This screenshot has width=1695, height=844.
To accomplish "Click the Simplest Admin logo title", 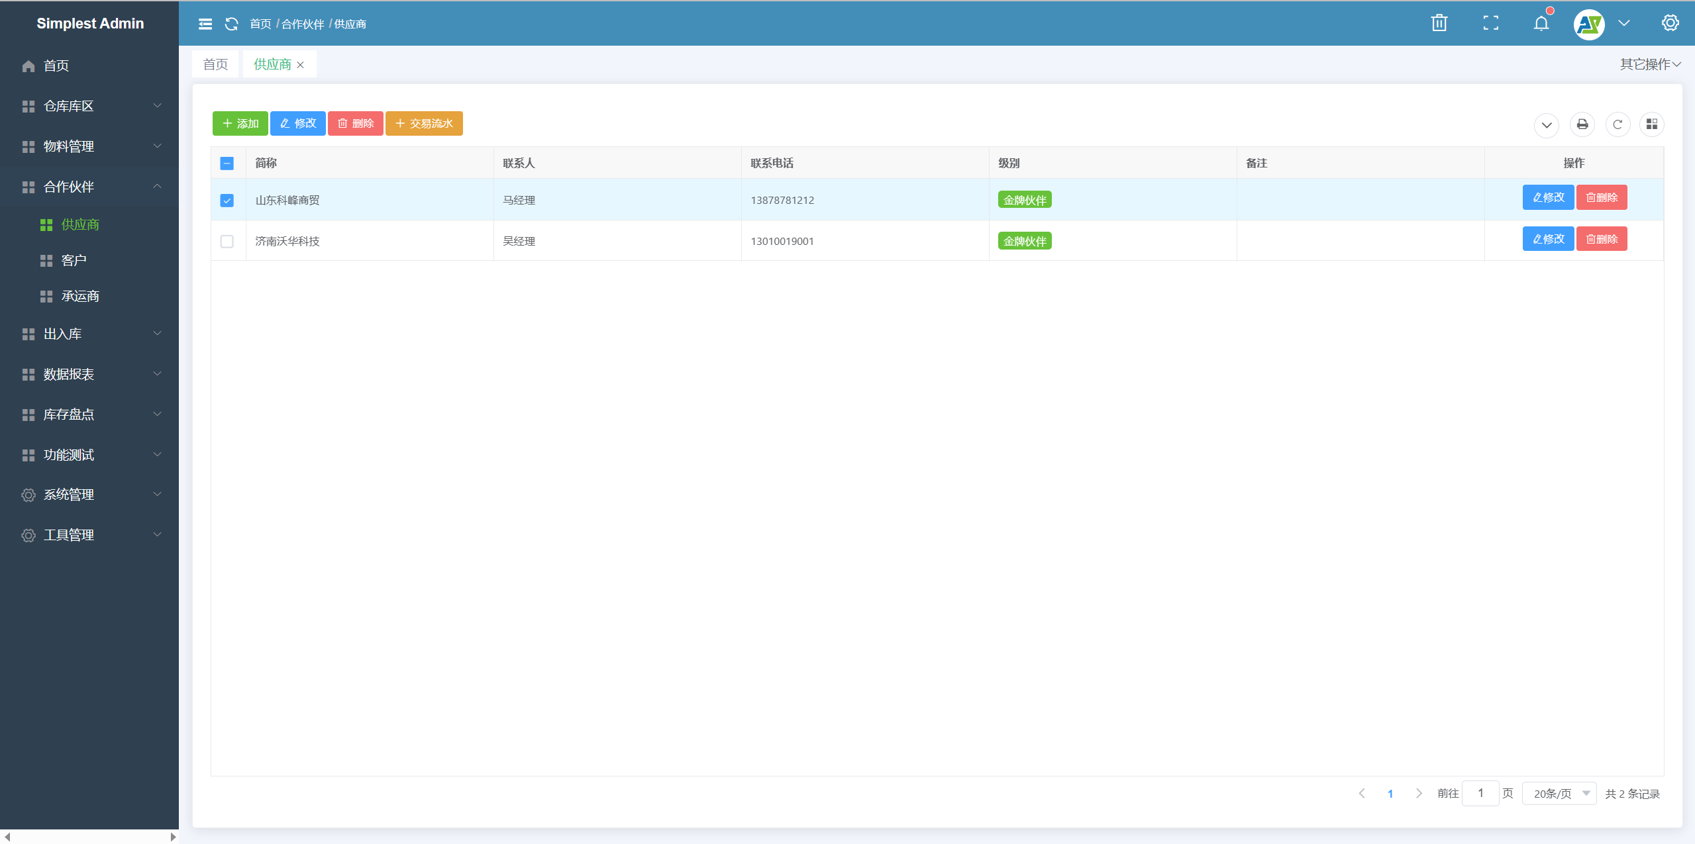I will coord(90,23).
